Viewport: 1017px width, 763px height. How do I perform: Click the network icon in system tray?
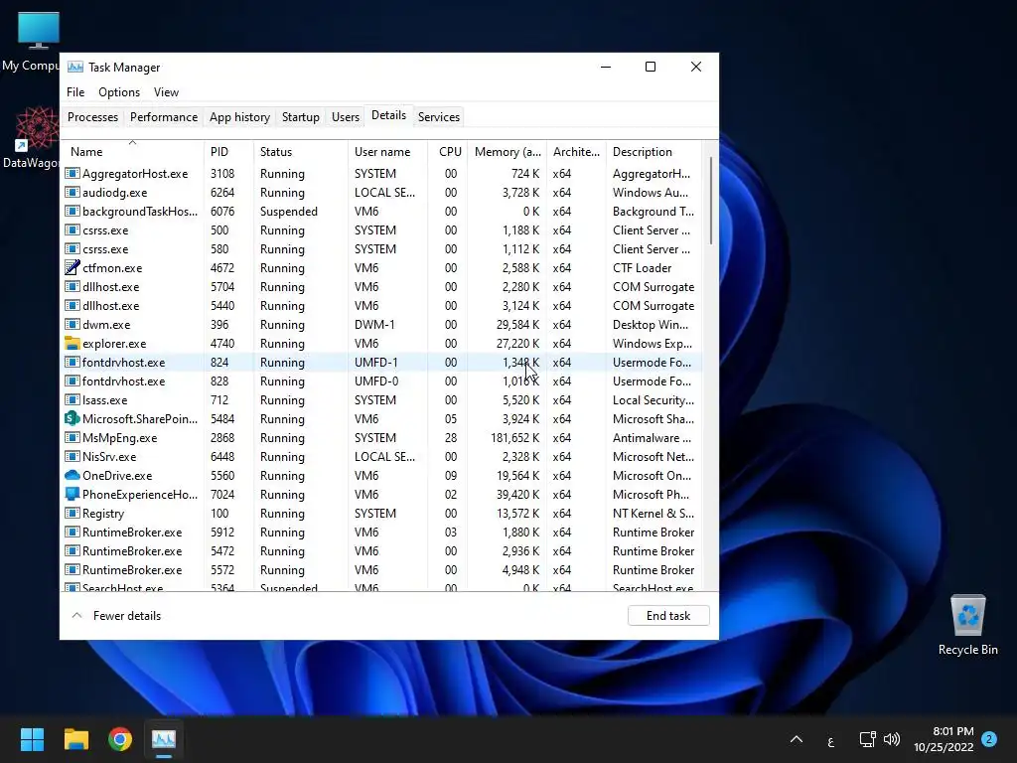(867, 739)
